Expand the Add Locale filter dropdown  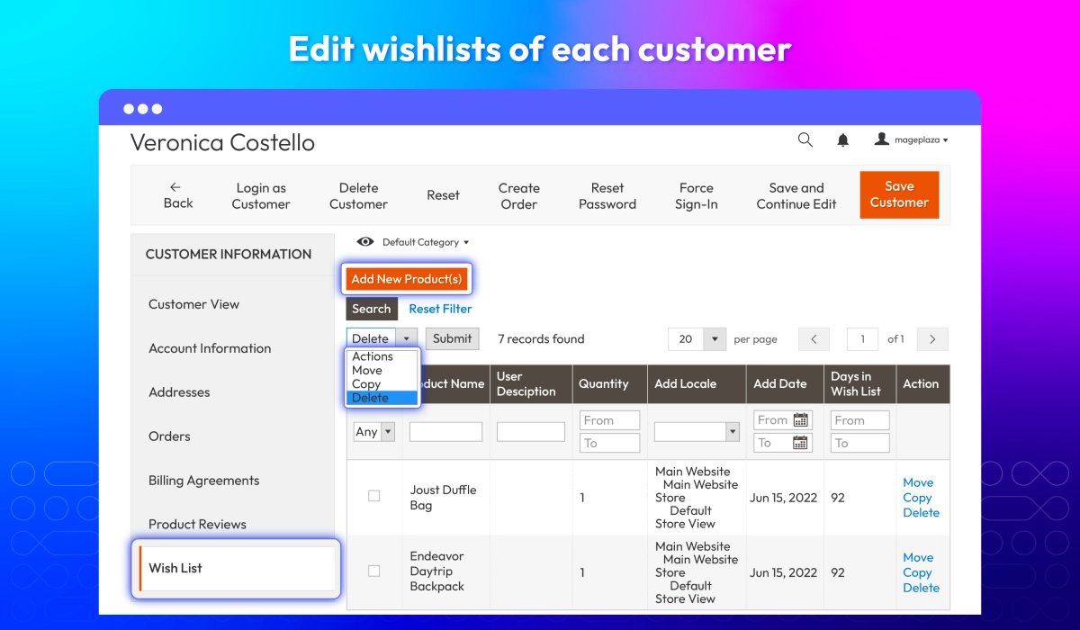tap(732, 432)
